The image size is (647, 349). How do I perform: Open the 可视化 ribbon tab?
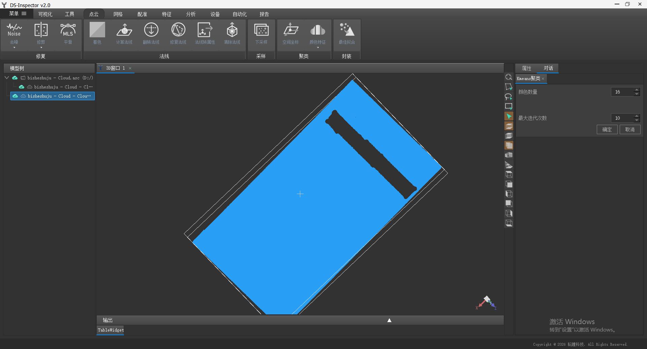point(45,14)
